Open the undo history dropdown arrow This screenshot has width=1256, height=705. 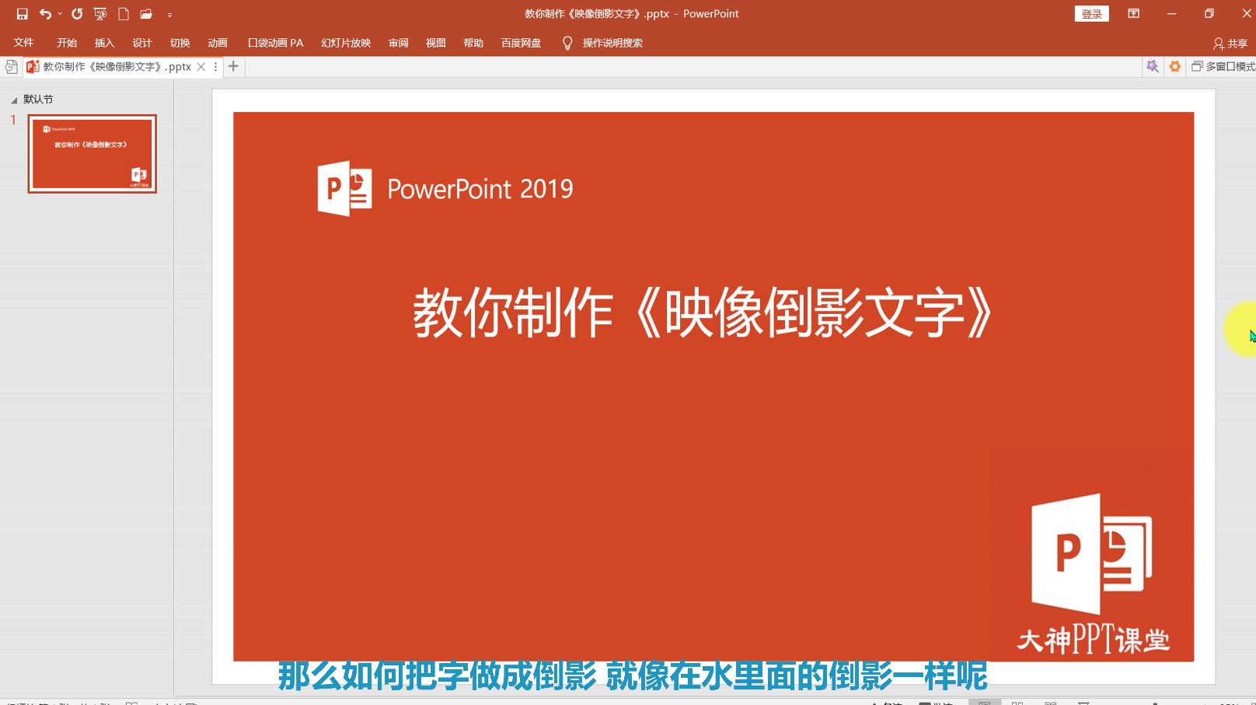[60, 14]
